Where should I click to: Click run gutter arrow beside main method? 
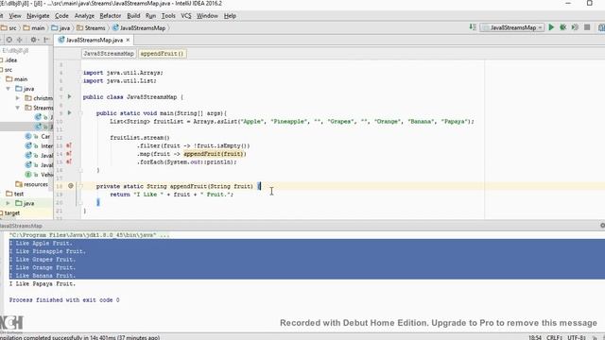[x=69, y=112]
